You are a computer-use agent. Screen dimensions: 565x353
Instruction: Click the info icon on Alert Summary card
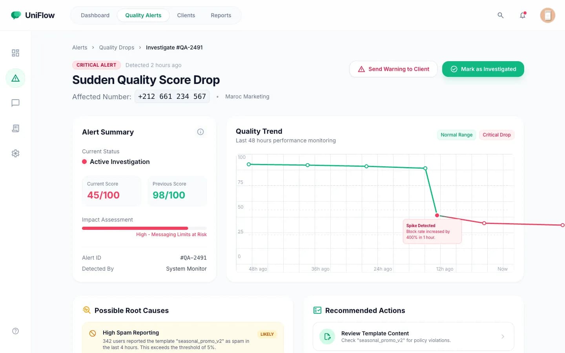point(200,132)
